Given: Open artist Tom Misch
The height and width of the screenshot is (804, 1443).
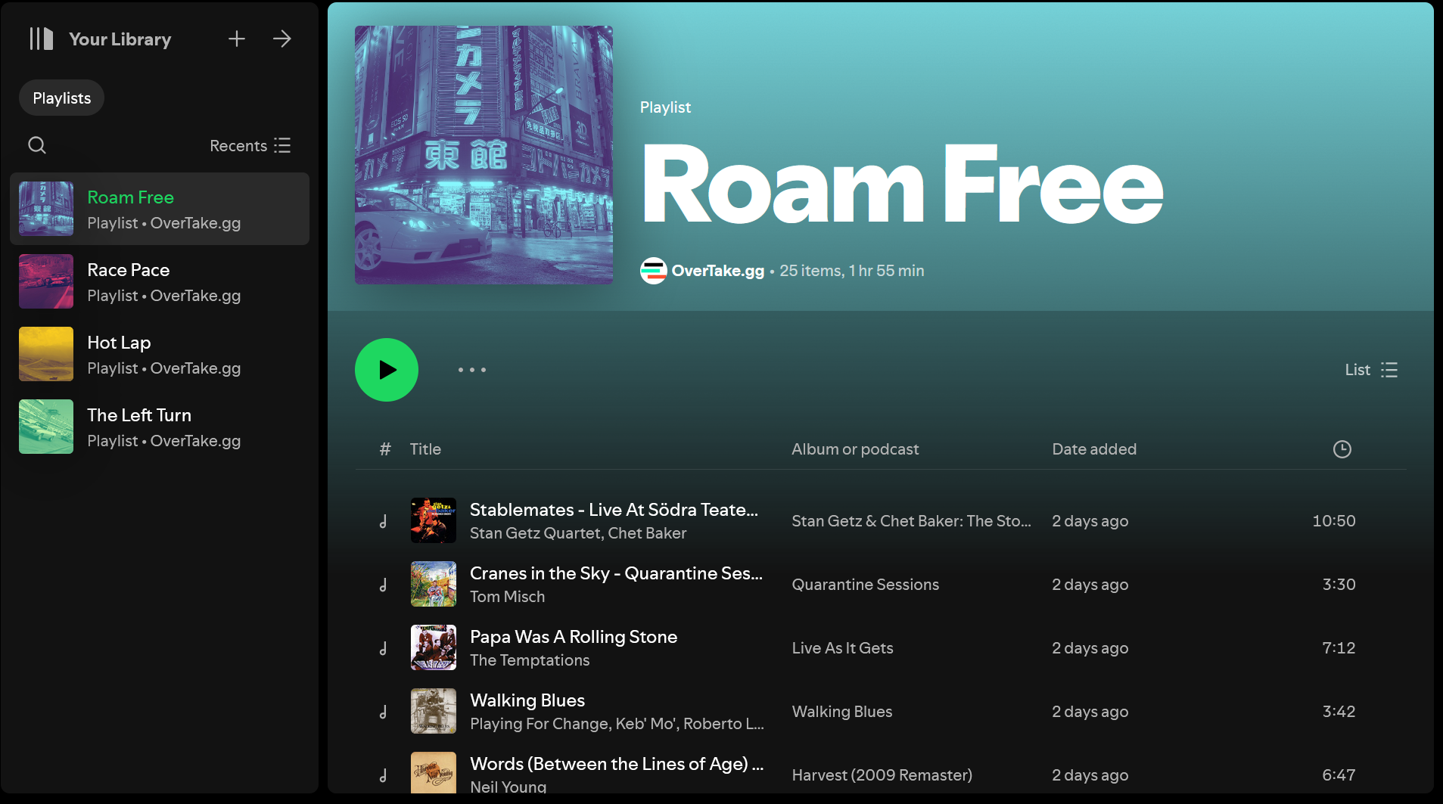Looking at the screenshot, I should point(507,597).
